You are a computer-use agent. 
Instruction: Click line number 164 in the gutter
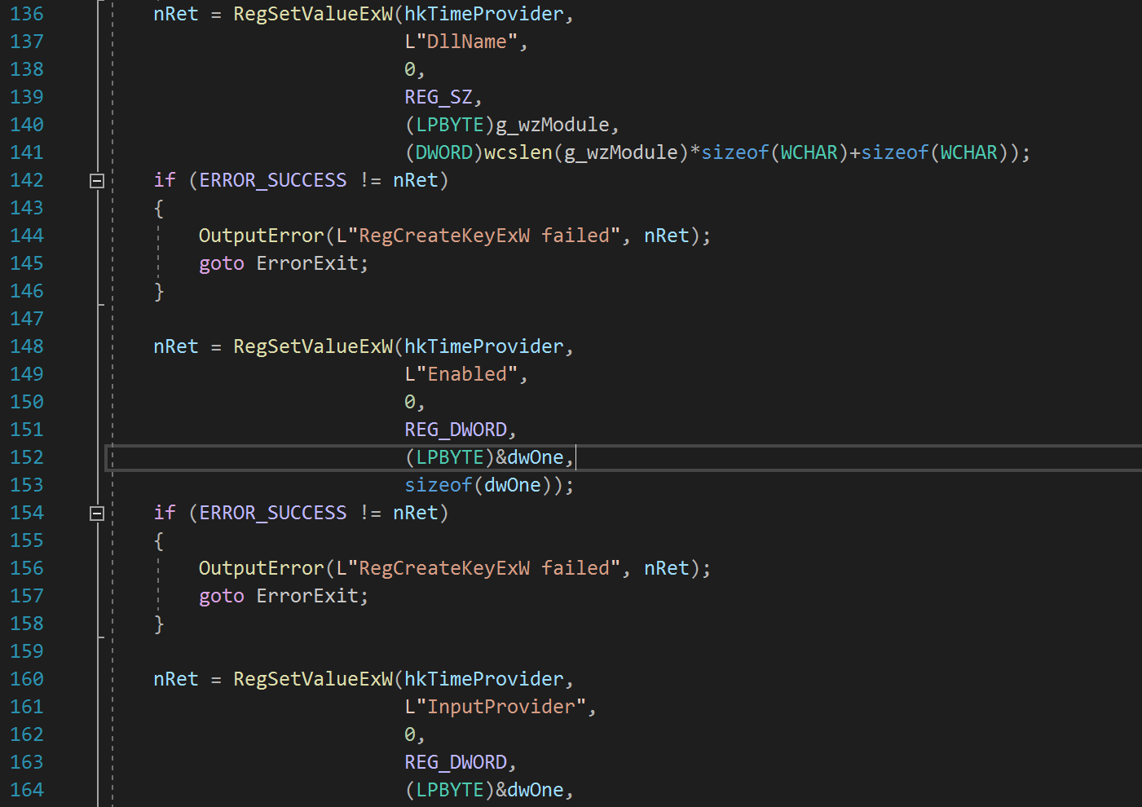point(27,789)
